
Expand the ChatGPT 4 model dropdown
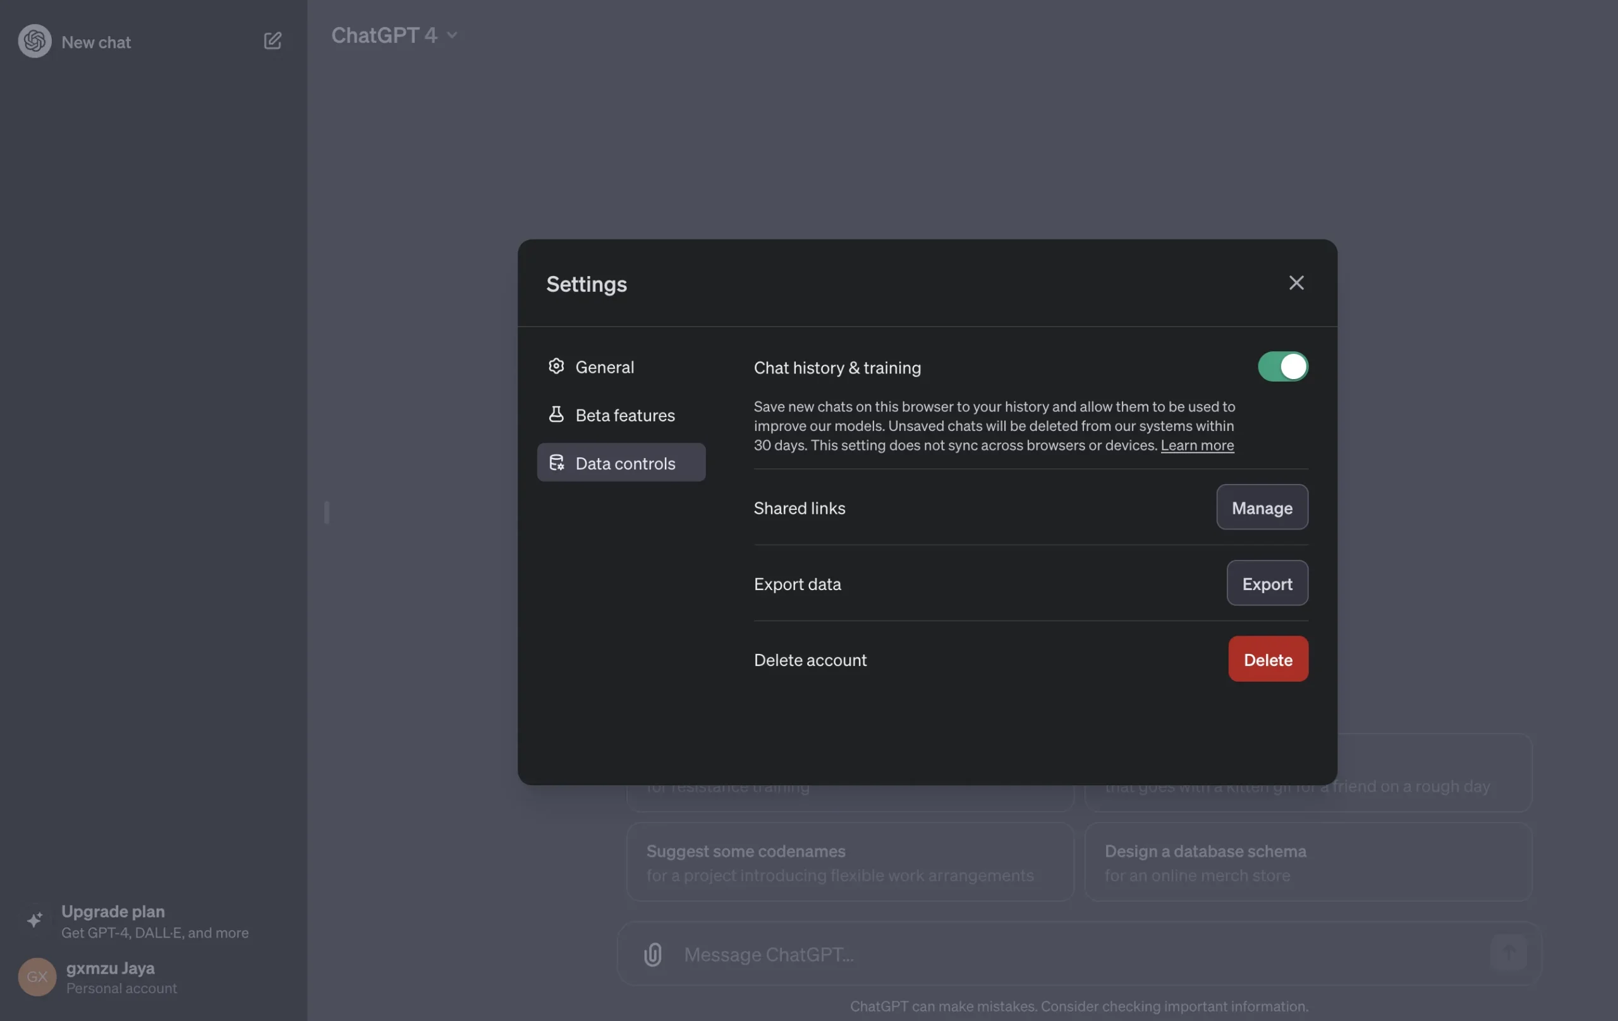(x=394, y=35)
